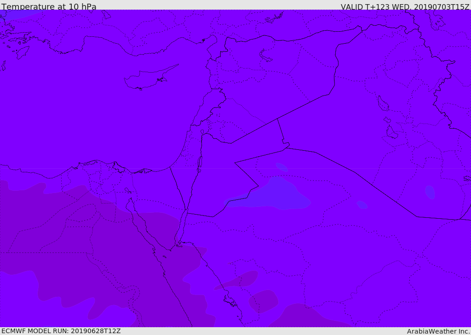This screenshot has width=471, height=335.
Task: Click the 'VALID T+123 WED. 20190703T15Z' label
Action: [x=405, y=7]
